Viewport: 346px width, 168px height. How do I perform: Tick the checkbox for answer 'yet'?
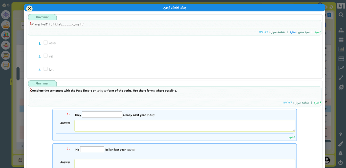(45, 56)
